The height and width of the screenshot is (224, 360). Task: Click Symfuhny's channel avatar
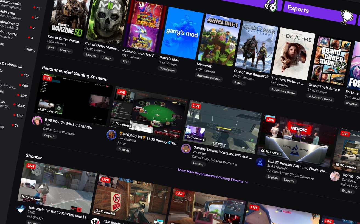click(x=335, y=176)
